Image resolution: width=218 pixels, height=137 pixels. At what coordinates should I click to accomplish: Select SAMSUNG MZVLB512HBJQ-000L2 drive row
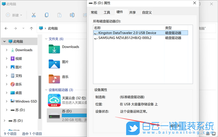point(141,38)
